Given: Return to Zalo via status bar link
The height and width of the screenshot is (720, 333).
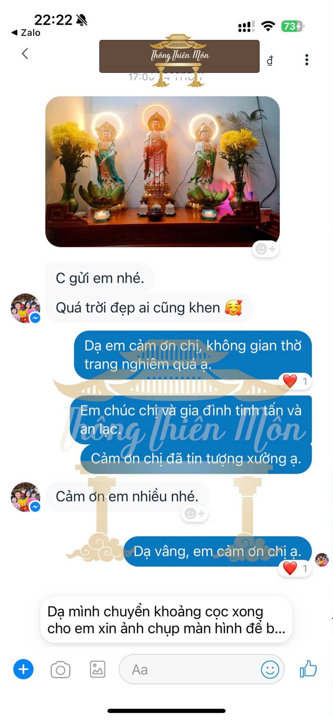Looking at the screenshot, I should [26, 33].
